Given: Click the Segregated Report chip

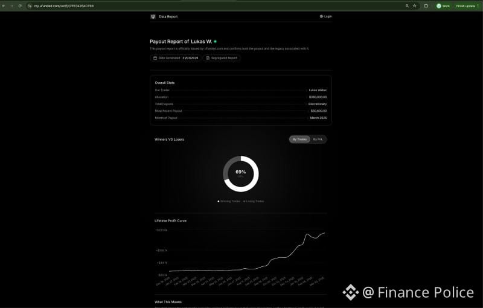Looking at the screenshot, I should point(222,58).
